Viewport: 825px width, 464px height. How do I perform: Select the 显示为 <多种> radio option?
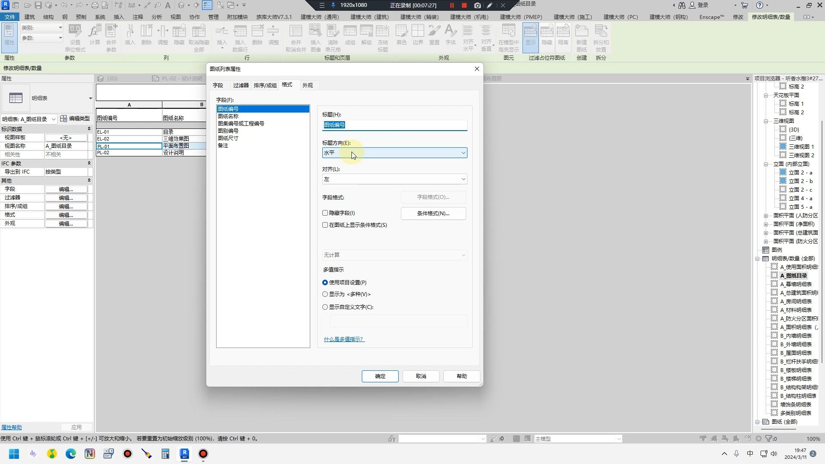click(325, 294)
